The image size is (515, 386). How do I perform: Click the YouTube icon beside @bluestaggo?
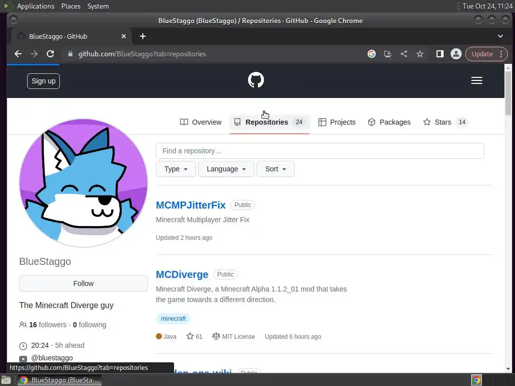[23, 358]
